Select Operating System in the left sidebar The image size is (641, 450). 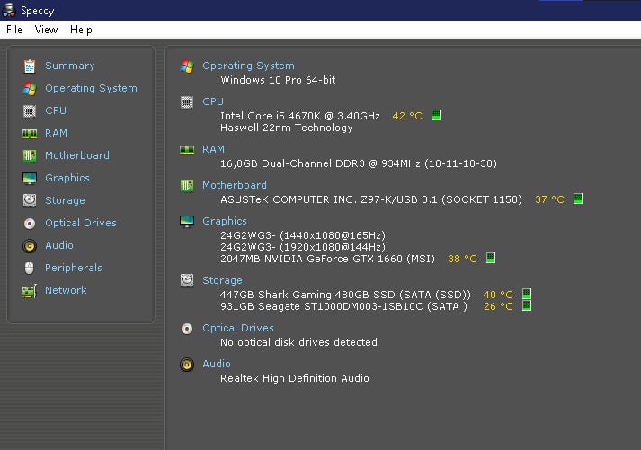91,88
